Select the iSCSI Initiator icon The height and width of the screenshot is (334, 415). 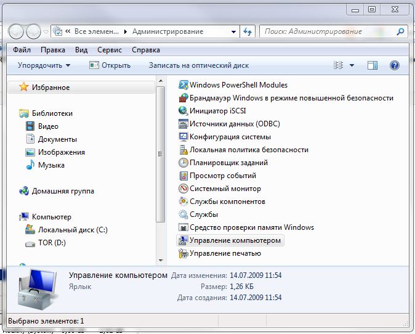183,111
